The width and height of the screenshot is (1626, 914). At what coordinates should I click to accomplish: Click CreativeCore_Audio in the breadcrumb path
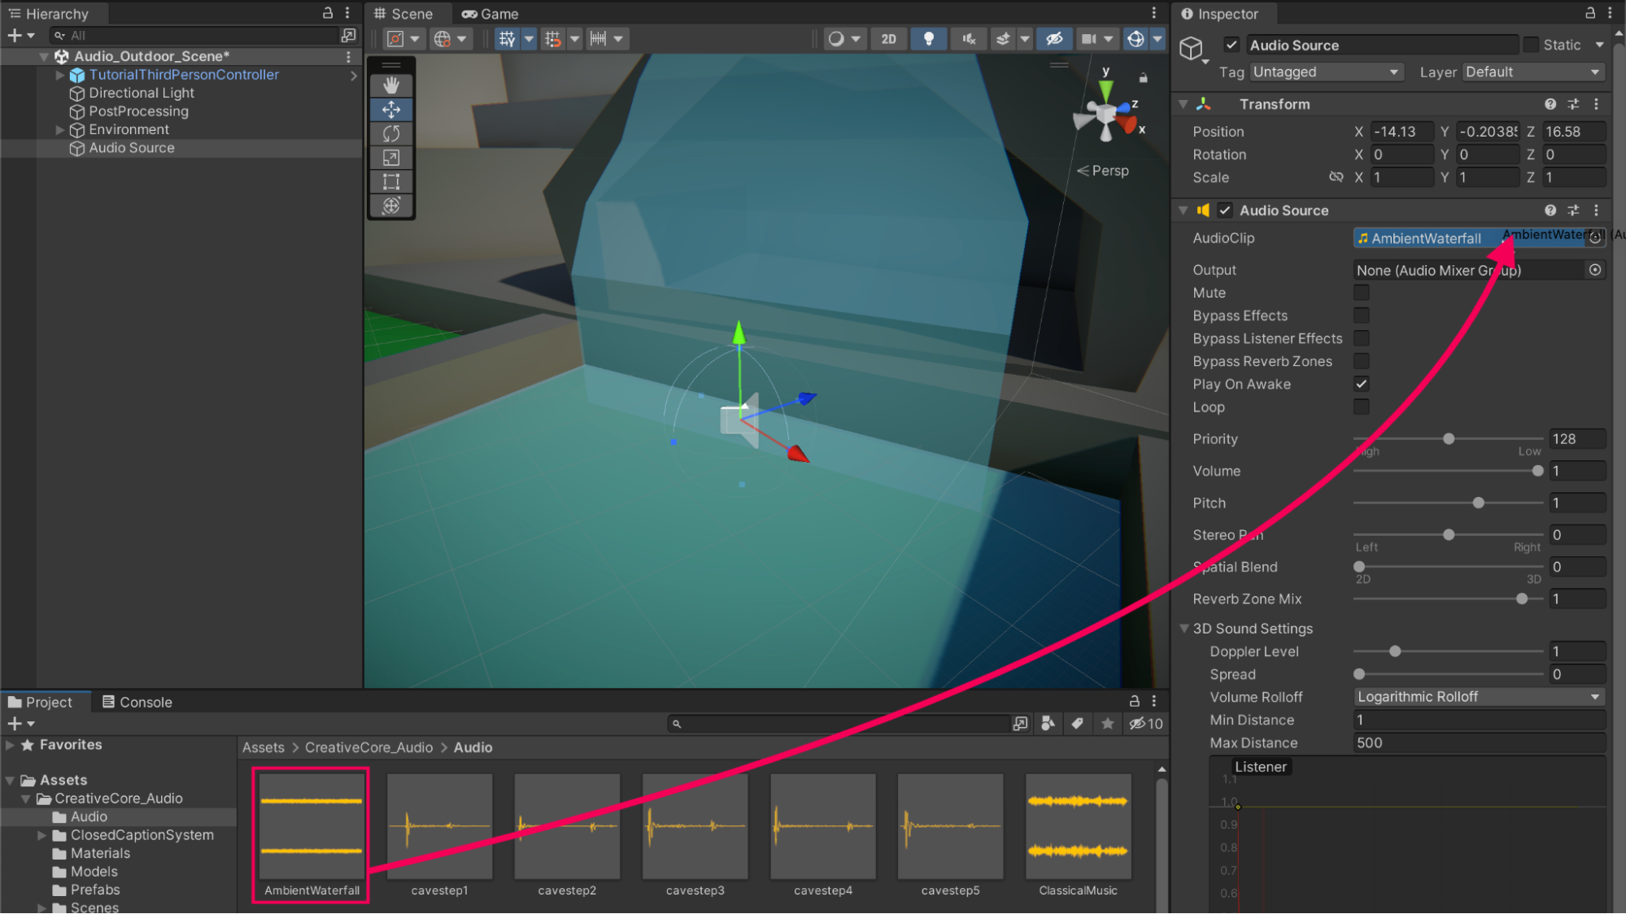point(368,747)
